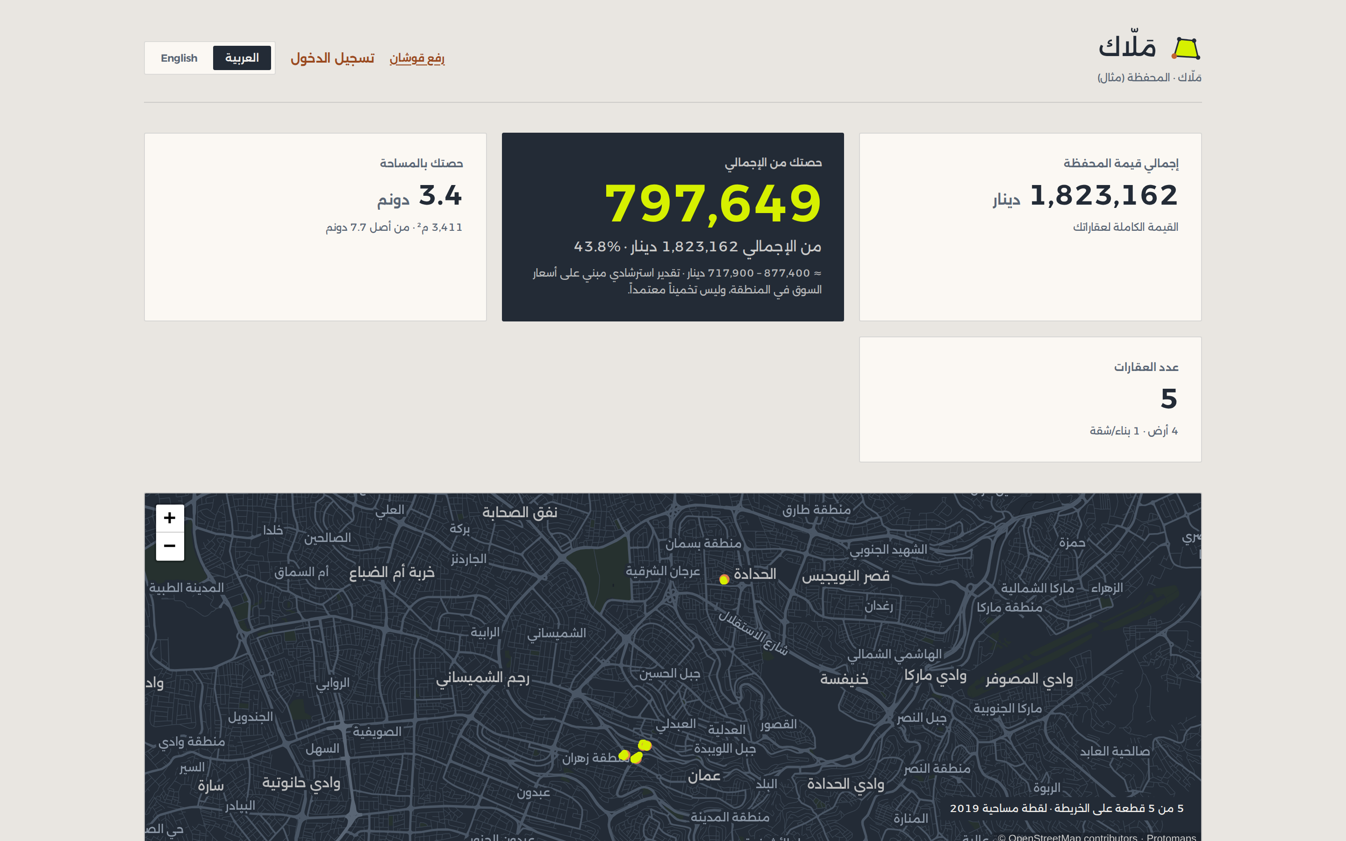
Task: Click the 43.8% percentage line
Action: tap(697, 246)
